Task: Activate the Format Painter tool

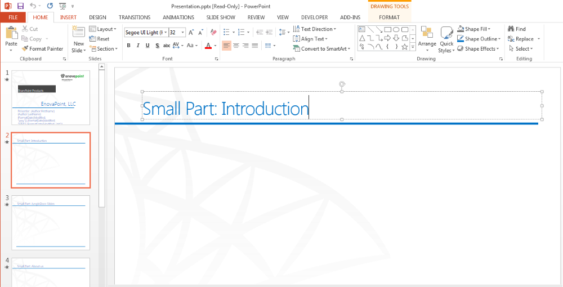Action: tap(42, 49)
